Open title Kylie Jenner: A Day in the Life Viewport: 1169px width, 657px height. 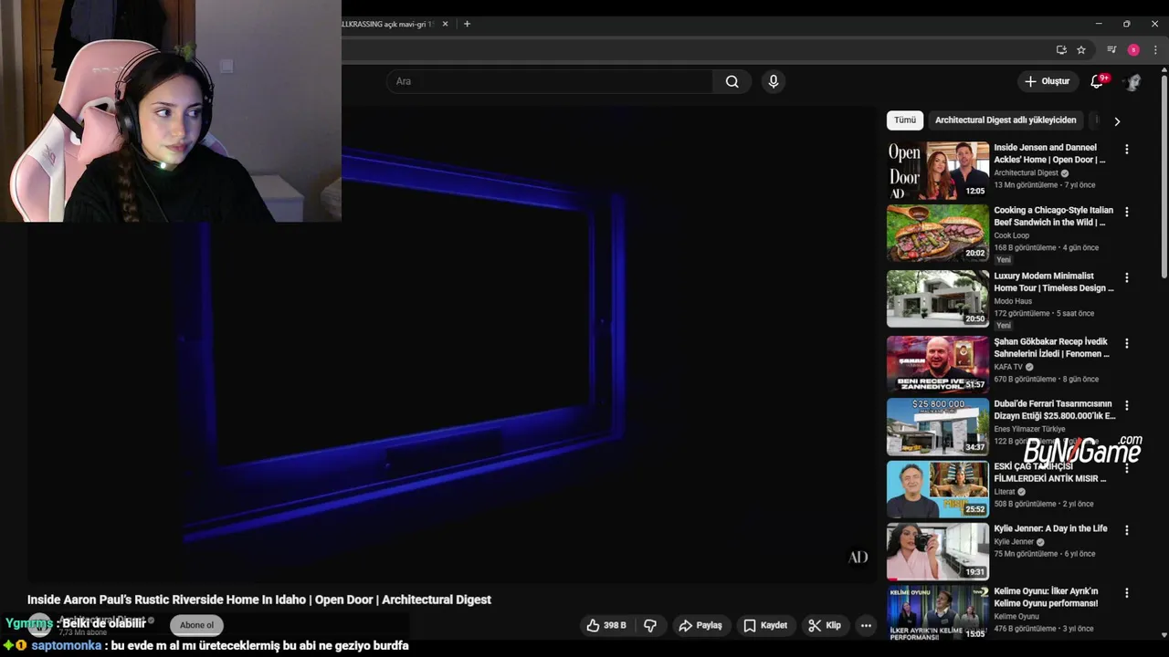point(1050,528)
